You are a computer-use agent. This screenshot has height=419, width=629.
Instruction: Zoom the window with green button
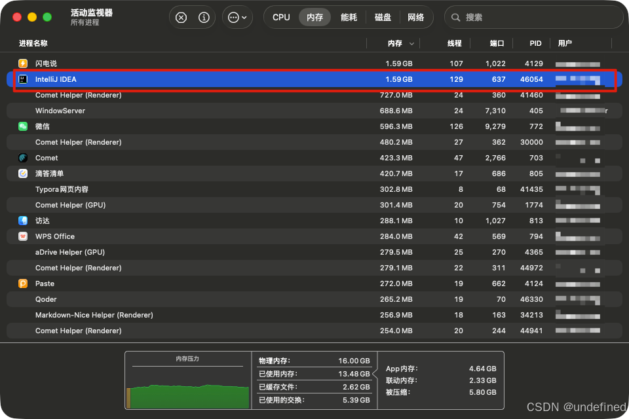(x=47, y=17)
